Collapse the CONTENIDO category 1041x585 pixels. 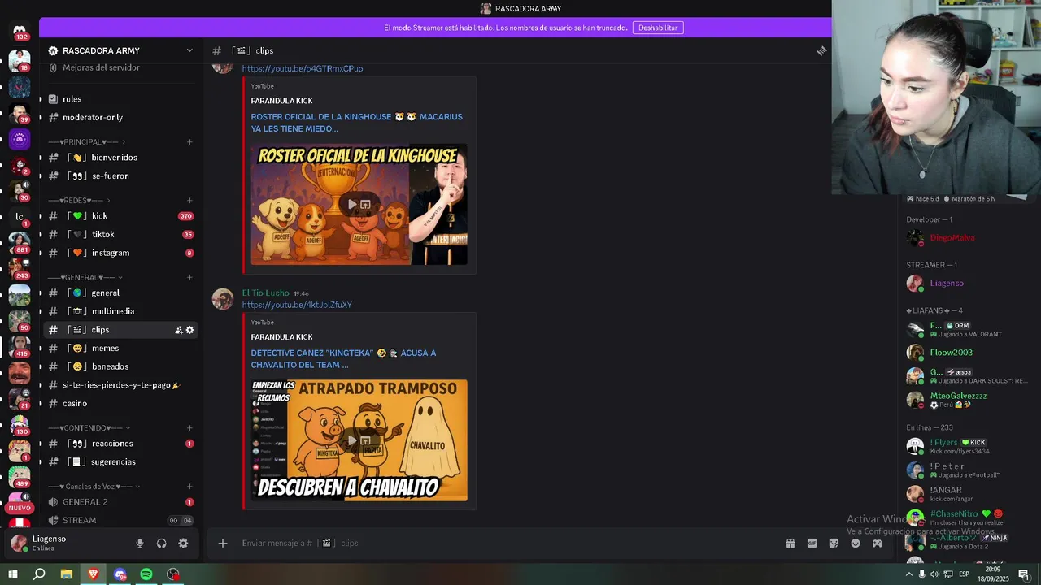89,428
